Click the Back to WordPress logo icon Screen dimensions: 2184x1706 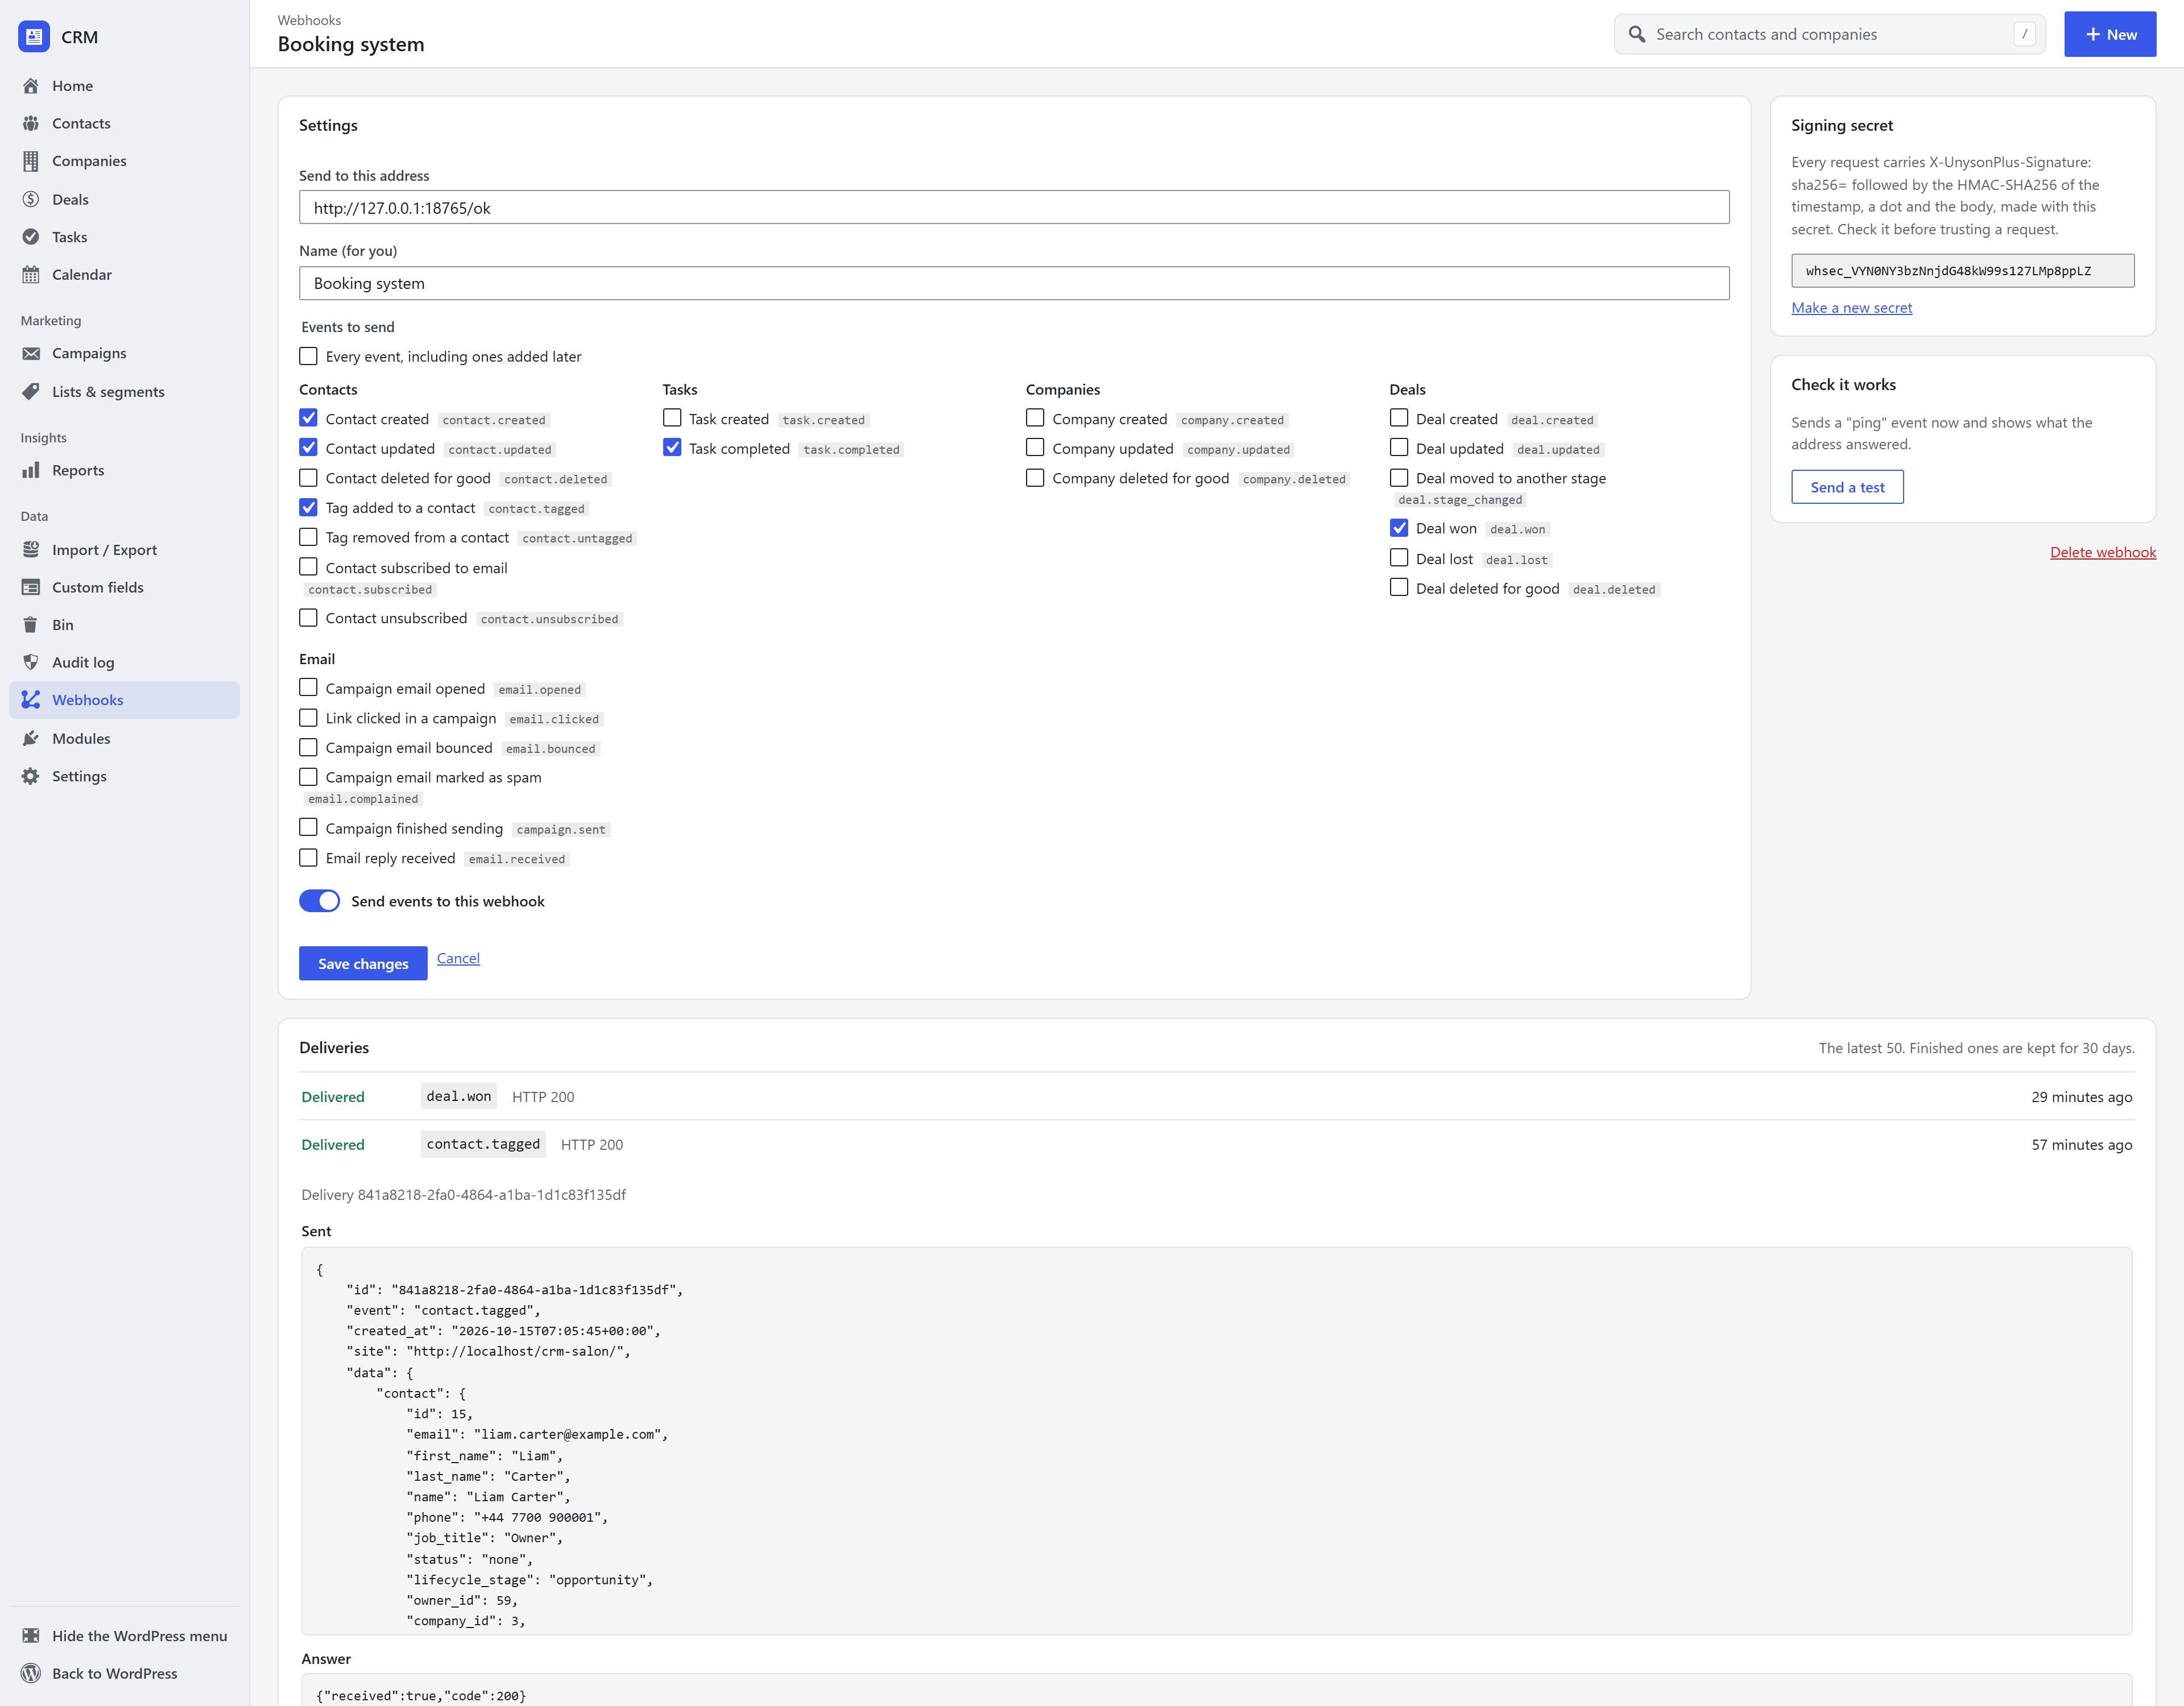tap(31, 1673)
